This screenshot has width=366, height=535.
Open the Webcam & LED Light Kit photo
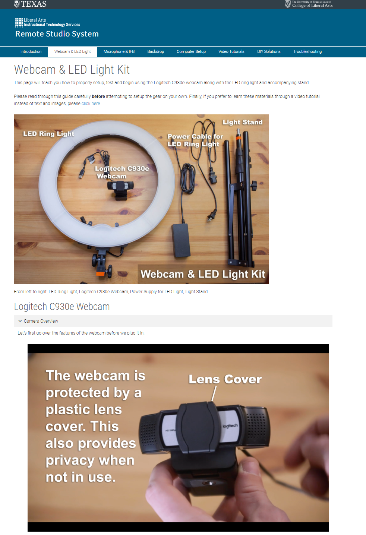141,199
